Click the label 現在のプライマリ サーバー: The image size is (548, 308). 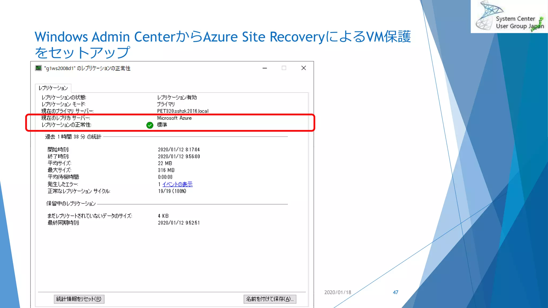67,111
